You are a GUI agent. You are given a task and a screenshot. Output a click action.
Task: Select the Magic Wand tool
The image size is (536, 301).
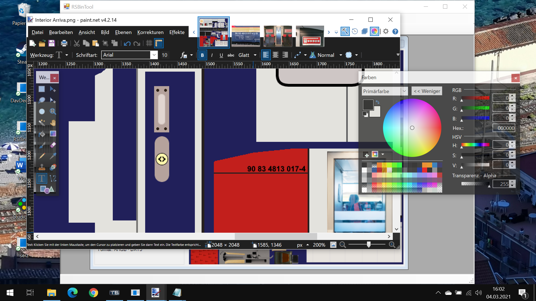[42, 122]
